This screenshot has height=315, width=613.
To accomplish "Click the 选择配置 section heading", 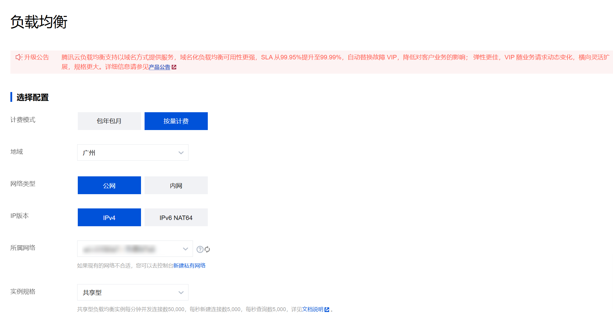I will 33,97.
